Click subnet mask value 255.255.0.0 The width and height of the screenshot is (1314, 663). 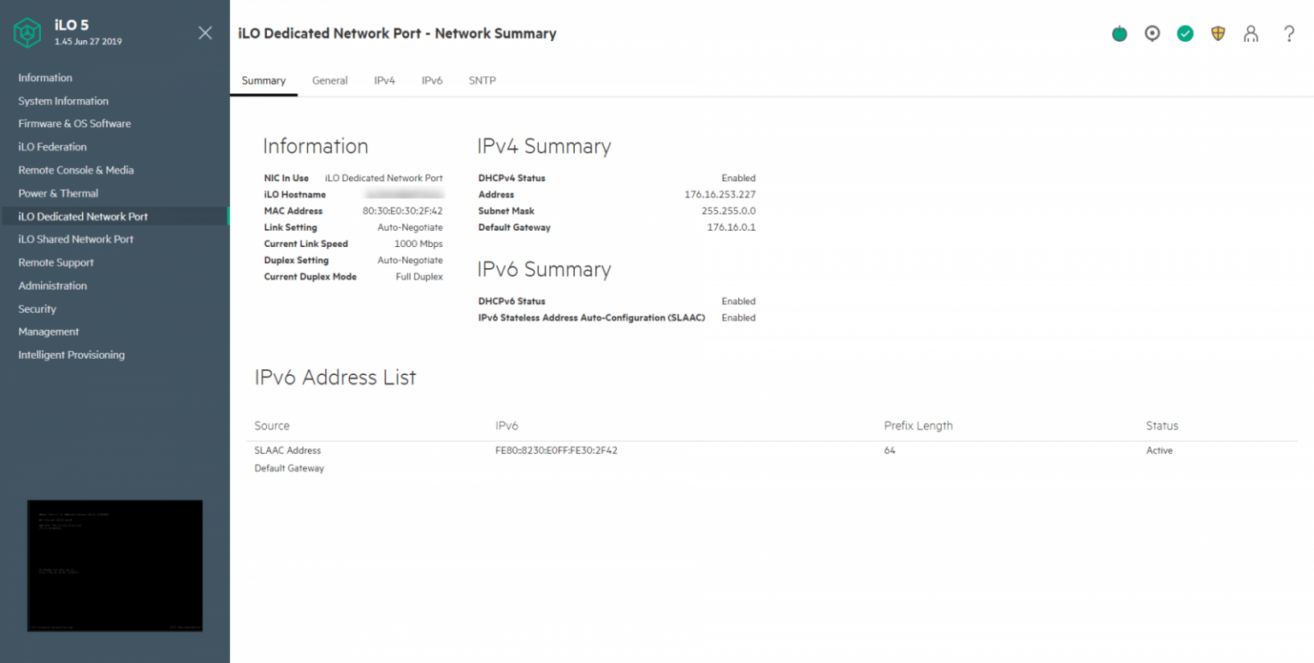click(728, 211)
